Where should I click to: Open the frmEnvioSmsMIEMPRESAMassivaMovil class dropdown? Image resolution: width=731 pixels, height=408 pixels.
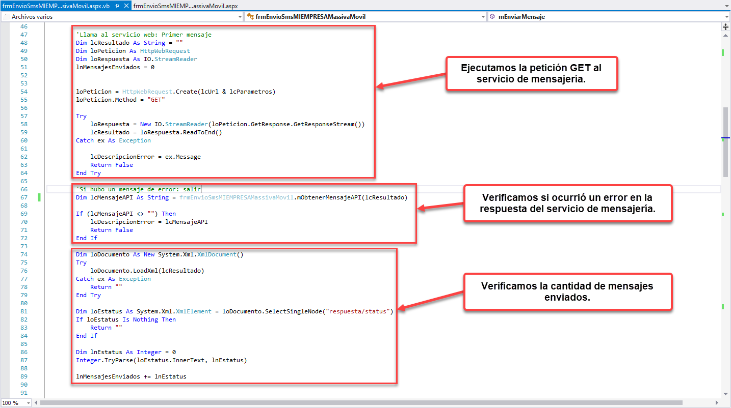[483, 17]
